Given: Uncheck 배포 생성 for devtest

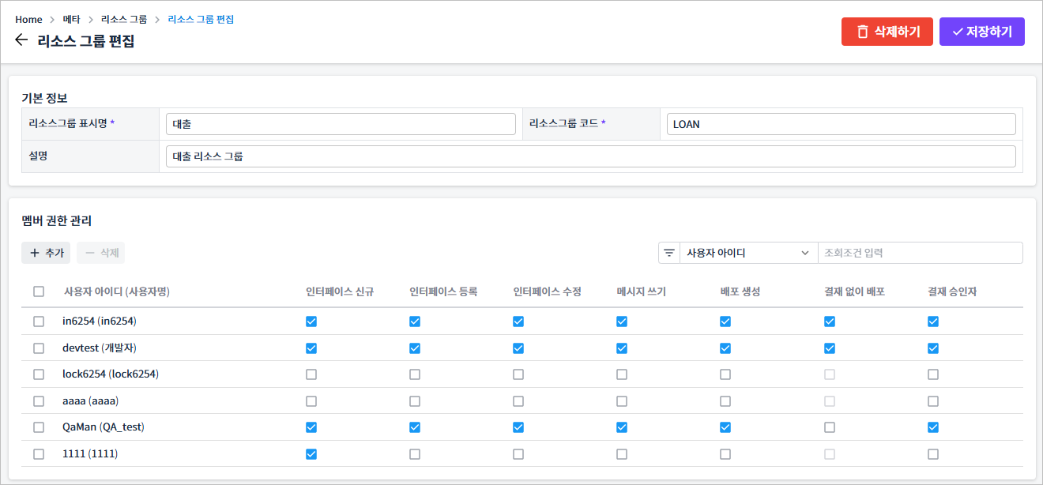Looking at the screenshot, I should 725,348.
